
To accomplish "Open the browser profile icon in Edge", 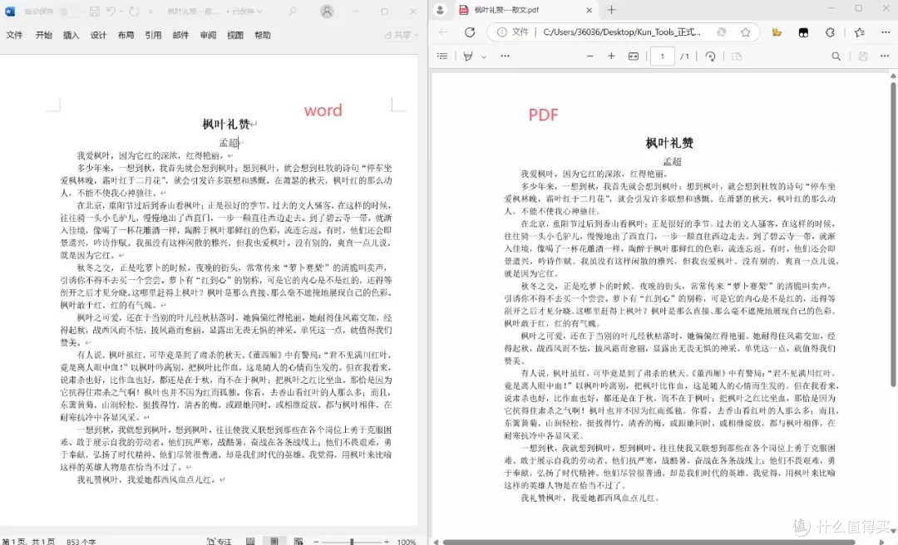I will click(x=440, y=10).
